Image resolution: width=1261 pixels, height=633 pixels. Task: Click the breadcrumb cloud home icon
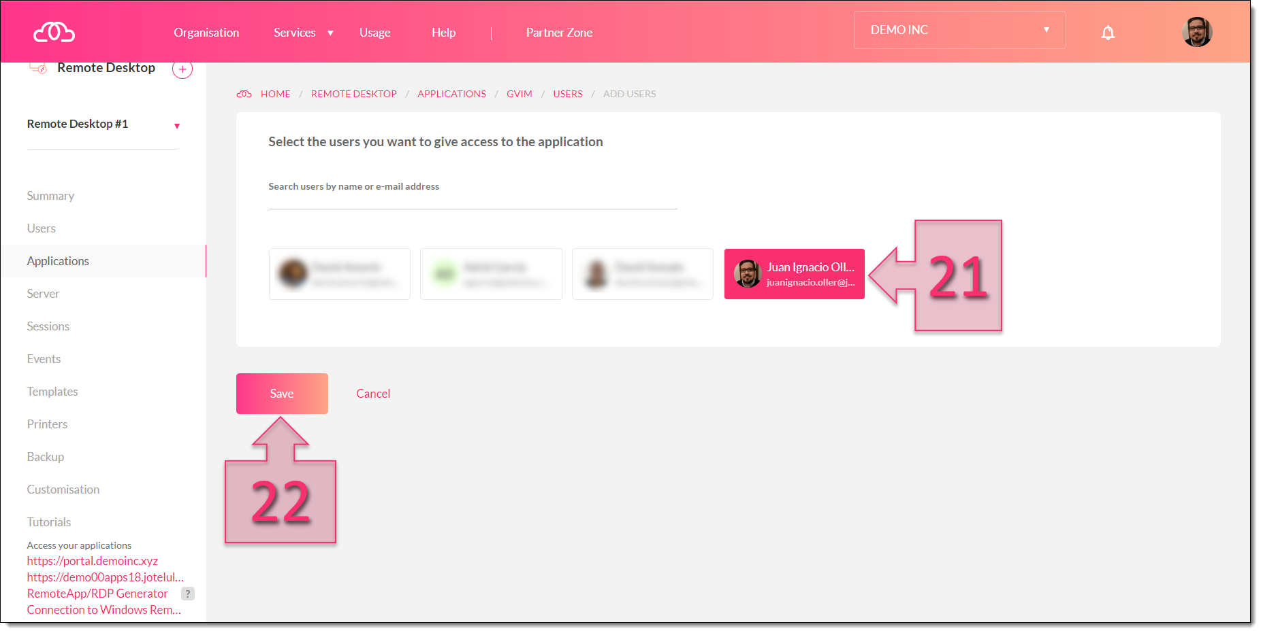[x=244, y=94]
